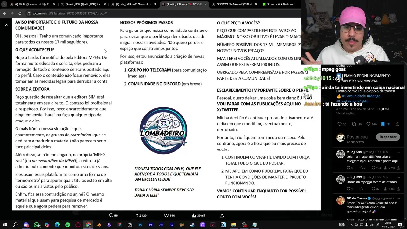Share icon below the photo
The height and width of the screenshot is (229, 407).
click(x=222, y=215)
